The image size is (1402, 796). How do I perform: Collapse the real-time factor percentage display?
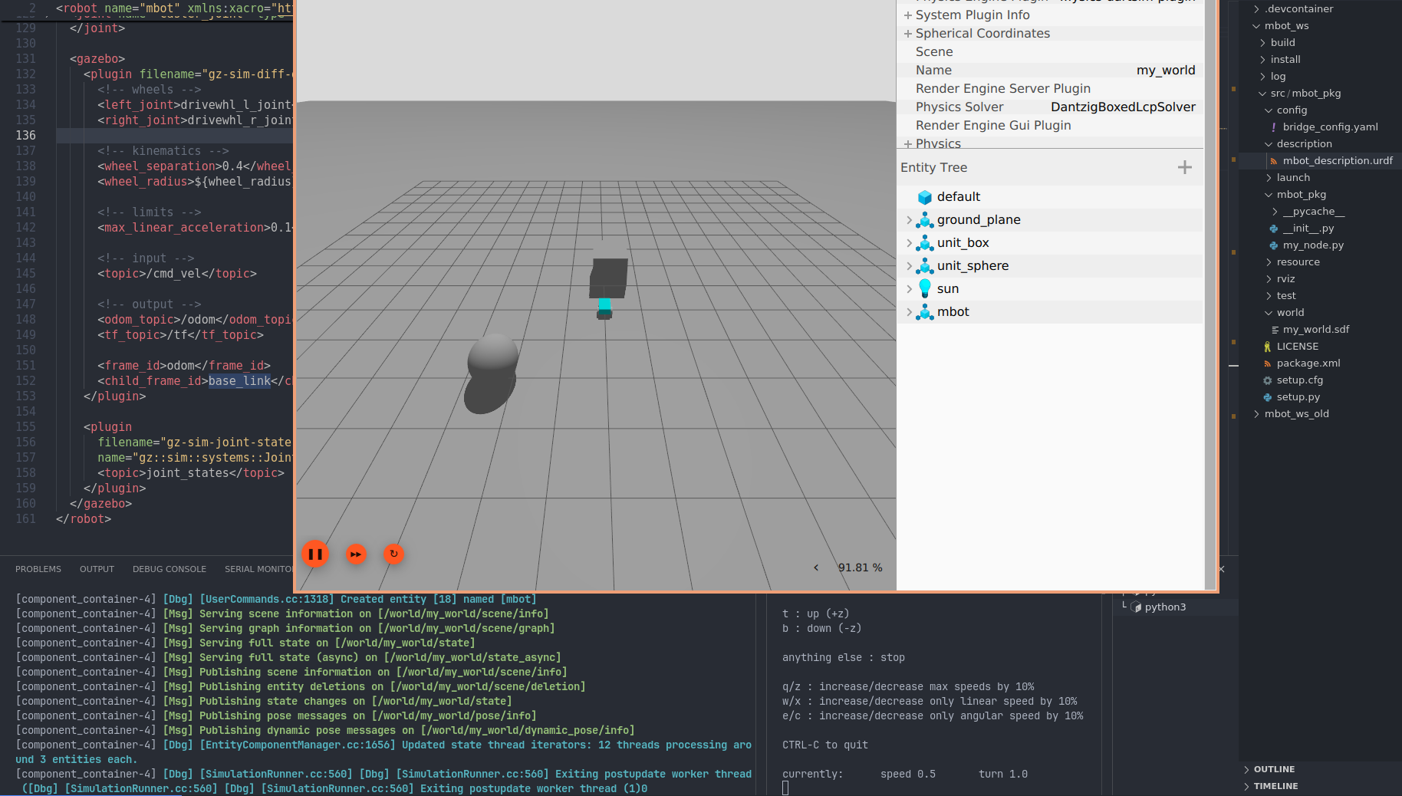tap(816, 567)
